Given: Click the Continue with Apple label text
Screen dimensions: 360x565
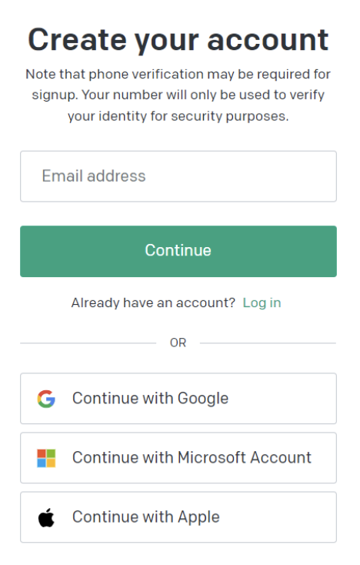Looking at the screenshot, I should click(146, 517).
